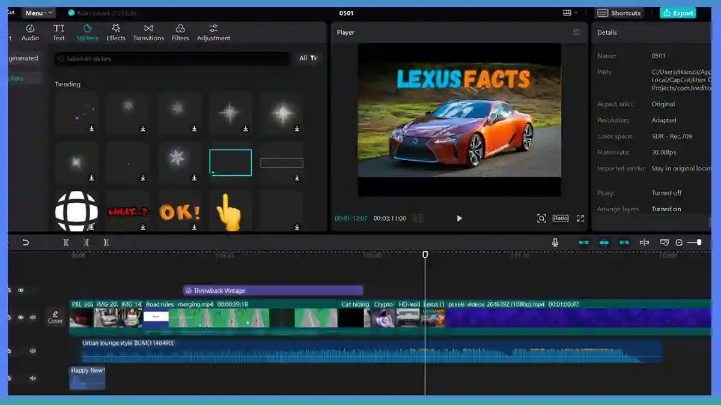Click the Cover edit button

click(55, 317)
